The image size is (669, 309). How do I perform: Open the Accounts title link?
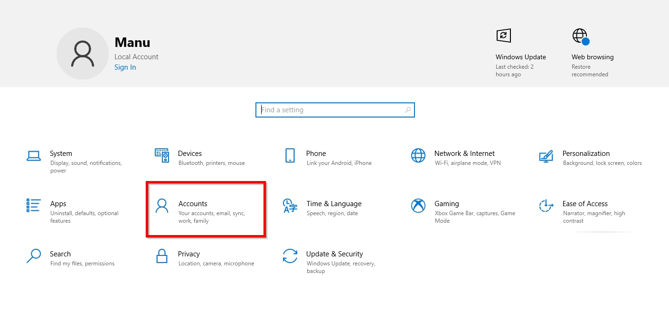pos(193,204)
